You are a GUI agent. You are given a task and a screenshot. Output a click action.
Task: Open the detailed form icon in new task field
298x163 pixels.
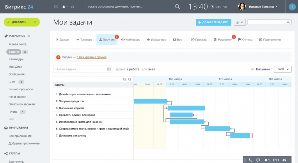[x=109, y=69]
